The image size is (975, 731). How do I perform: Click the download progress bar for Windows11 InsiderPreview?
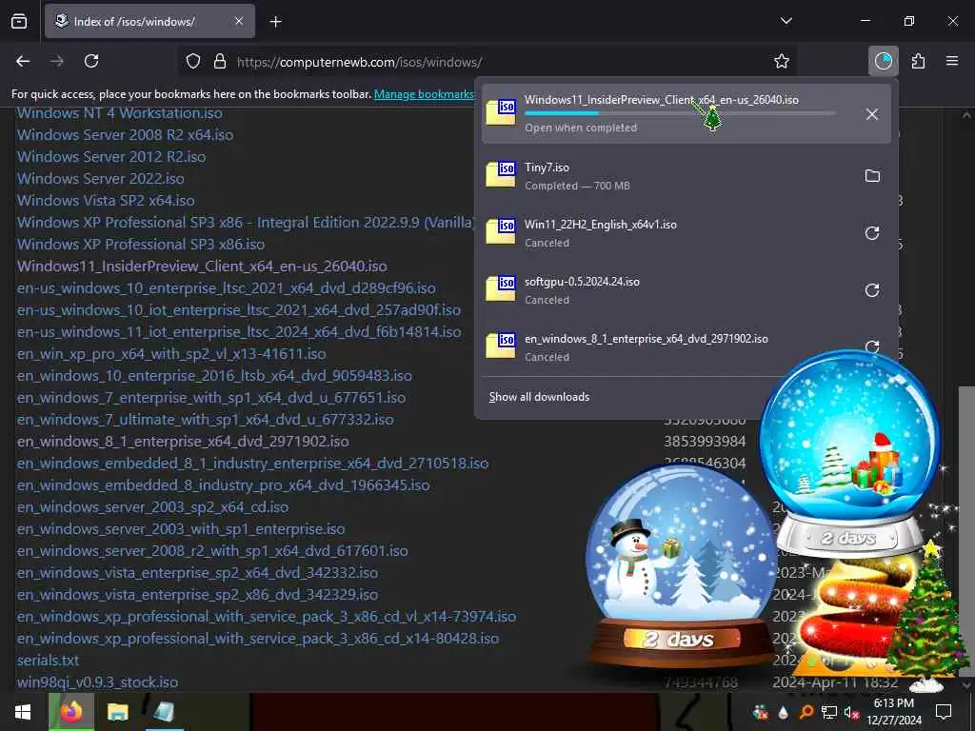[x=680, y=114]
